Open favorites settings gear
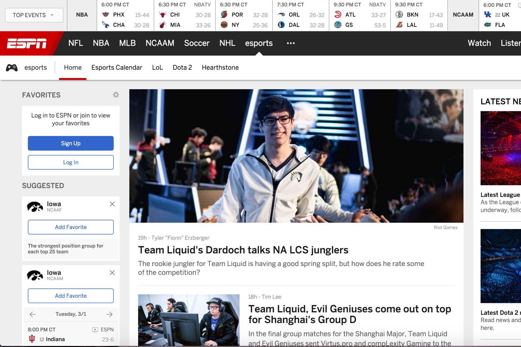 click(116, 95)
